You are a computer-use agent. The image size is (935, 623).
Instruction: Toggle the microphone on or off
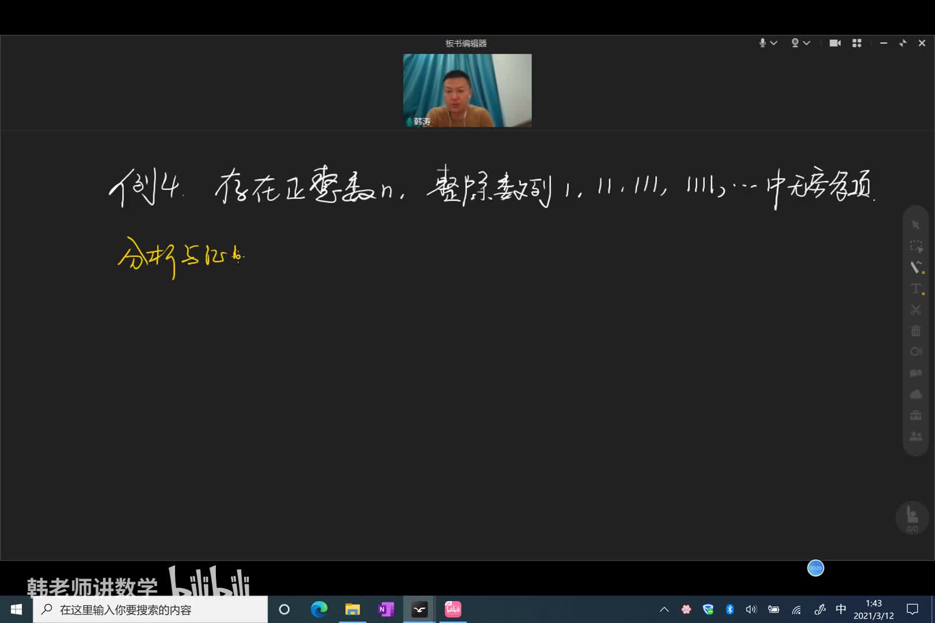[x=762, y=43]
